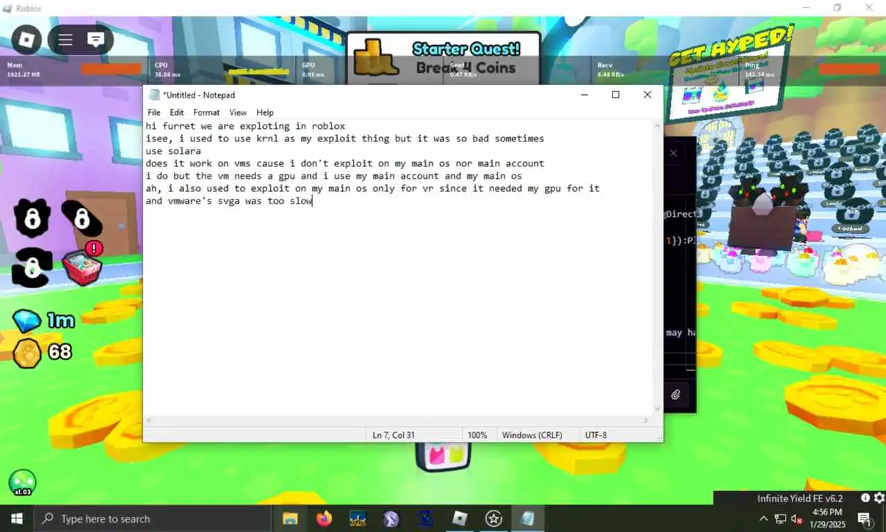Image resolution: width=886 pixels, height=532 pixels.
Task: Open the purple globe taskbar app
Action: pos(391,519)
